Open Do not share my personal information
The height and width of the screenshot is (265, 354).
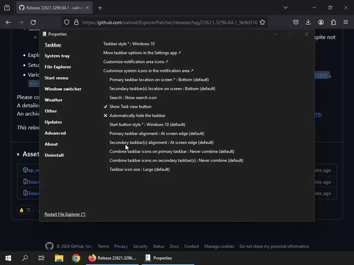coord(274,246)
